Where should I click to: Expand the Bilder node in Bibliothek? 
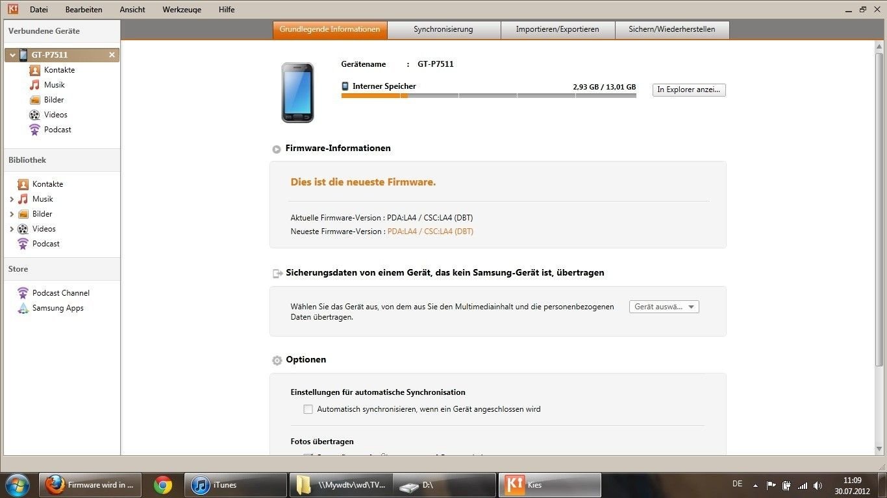click(x=12, y=214)
